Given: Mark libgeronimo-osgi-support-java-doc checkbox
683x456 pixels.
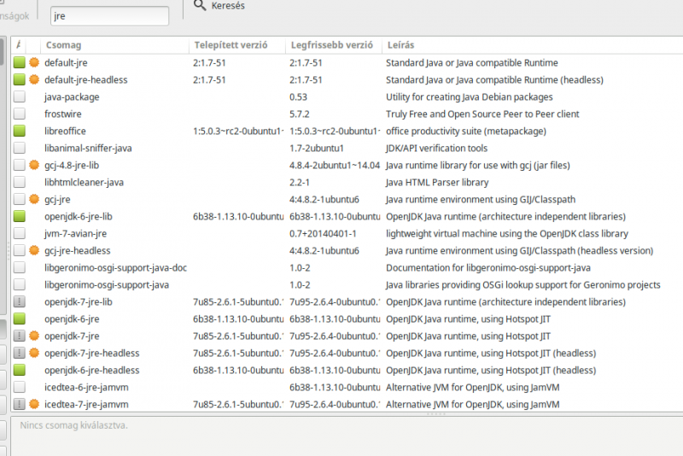Looking at the screenshot, I should 19,267.
